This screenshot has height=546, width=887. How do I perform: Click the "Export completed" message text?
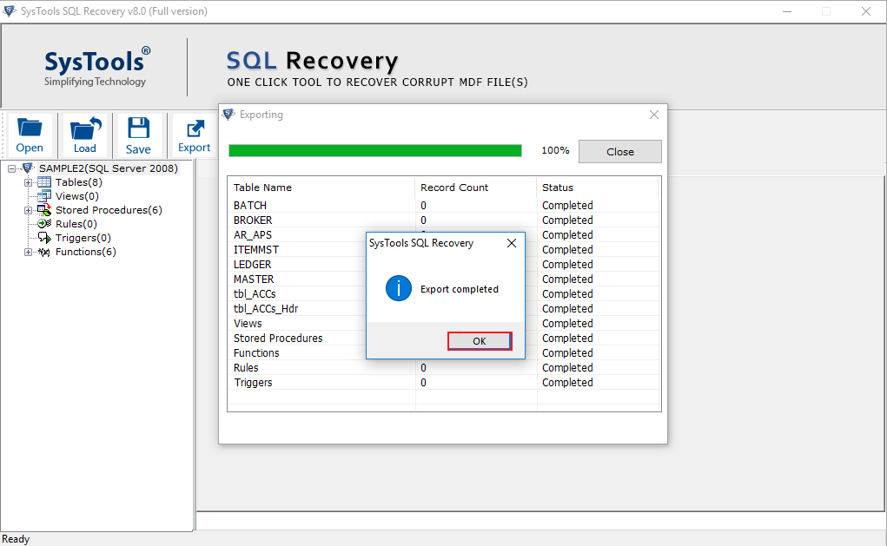[x=460, y=289]
